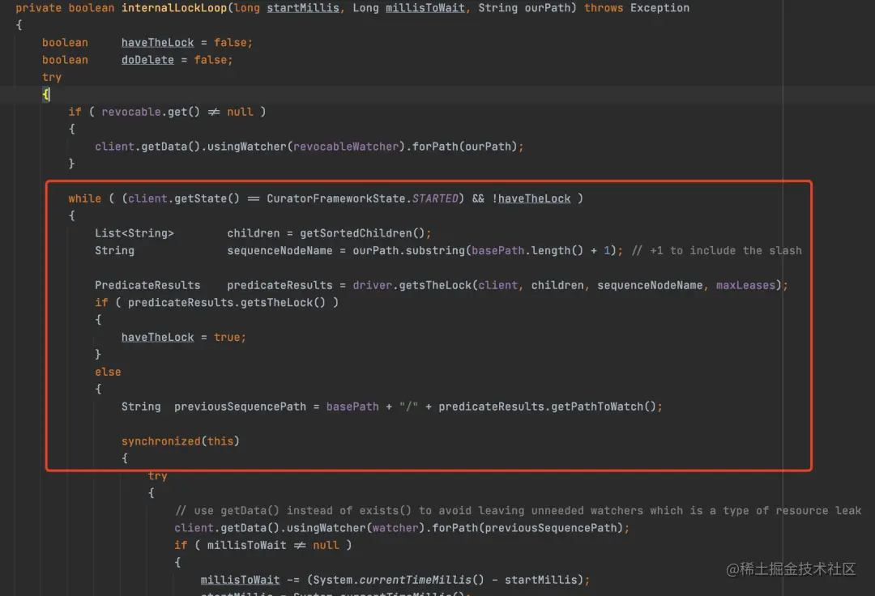Click the previousSequencePath declaration
Viewport: 875px width, 596px height.
click(240, 407)
